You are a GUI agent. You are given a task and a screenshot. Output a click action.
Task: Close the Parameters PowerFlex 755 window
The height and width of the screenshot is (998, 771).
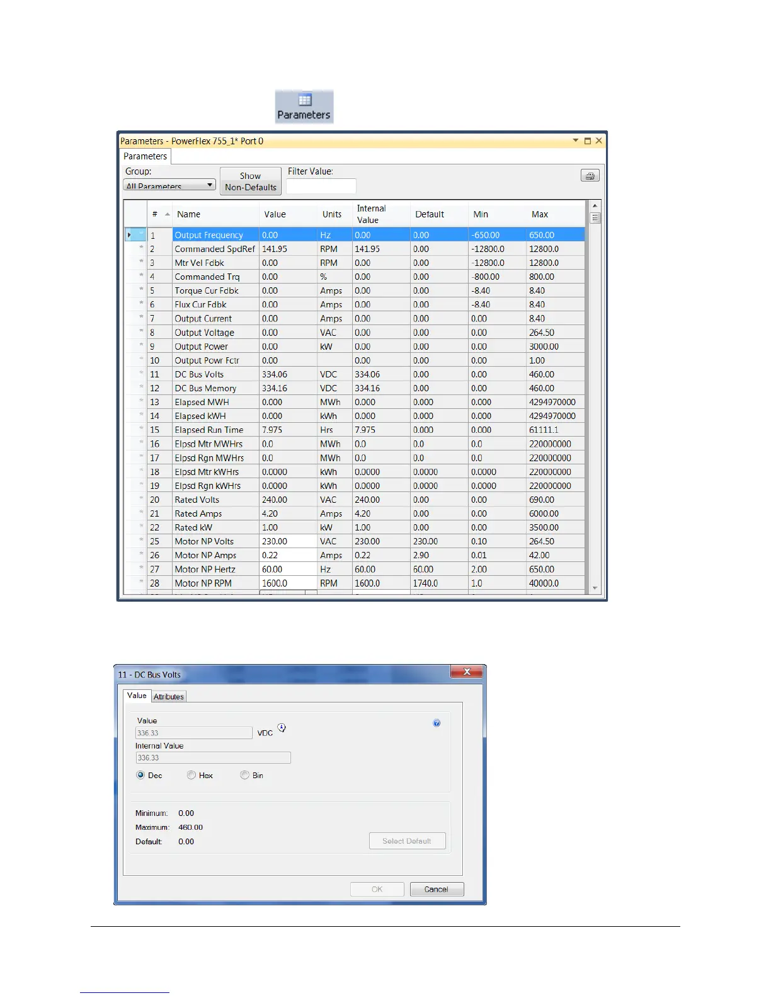coord(599,141)
